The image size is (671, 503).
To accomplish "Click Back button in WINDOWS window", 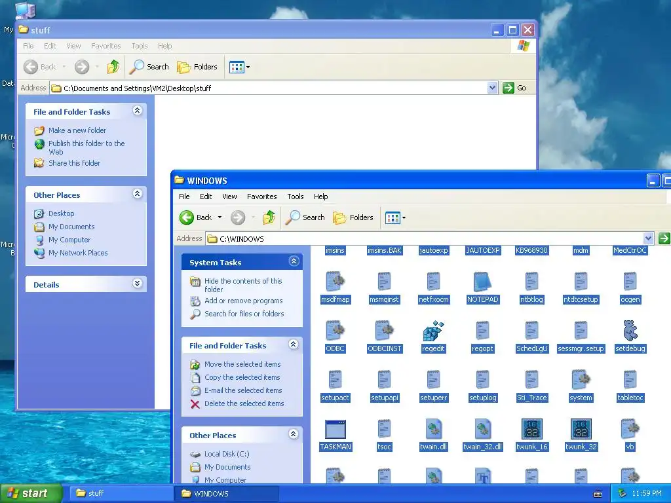I will [195, 217].
